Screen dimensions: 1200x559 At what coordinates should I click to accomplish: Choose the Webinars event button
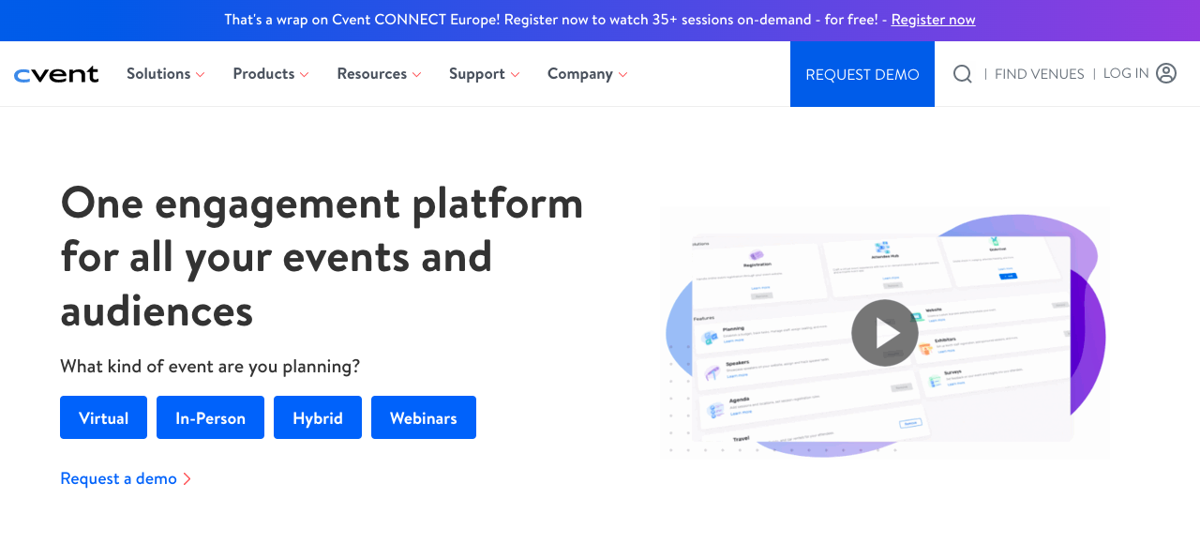click(424, 417)
